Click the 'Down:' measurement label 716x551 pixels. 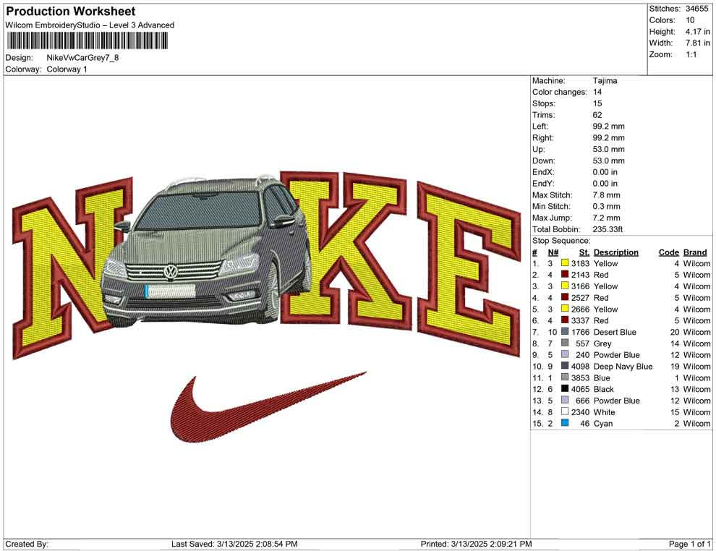(543, 161)
